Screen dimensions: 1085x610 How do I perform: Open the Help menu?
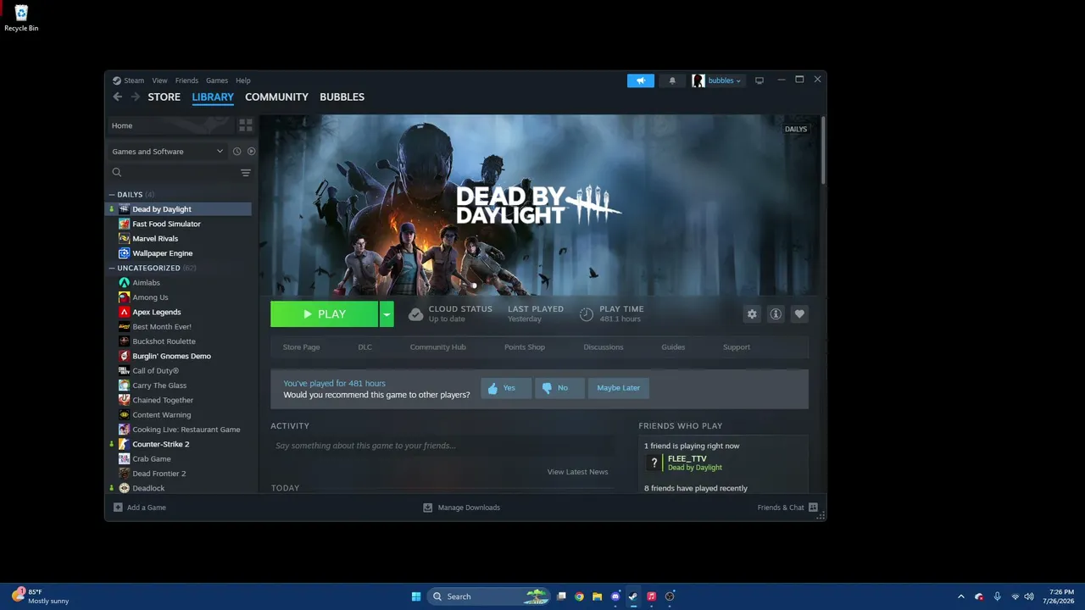[243, 80]
